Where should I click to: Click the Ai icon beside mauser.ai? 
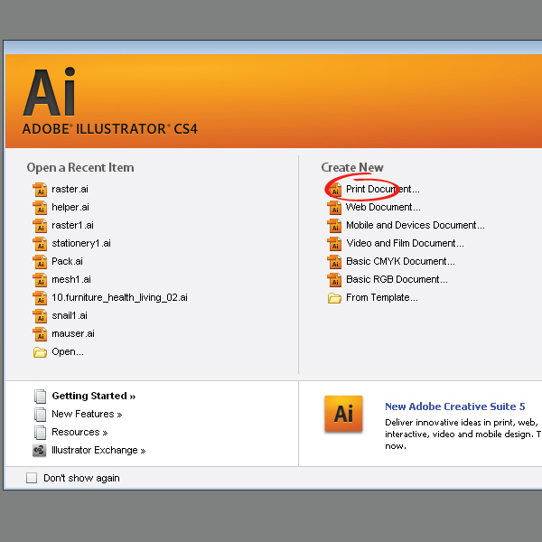click(x=40, y=334)
